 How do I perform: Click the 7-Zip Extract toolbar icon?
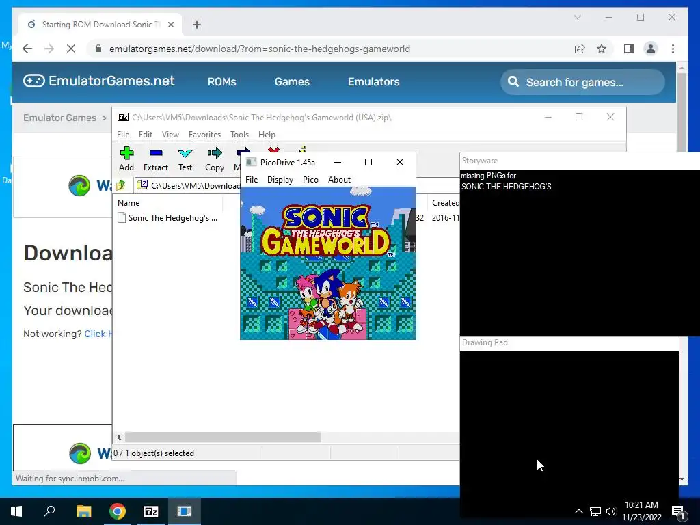point(156,154)
